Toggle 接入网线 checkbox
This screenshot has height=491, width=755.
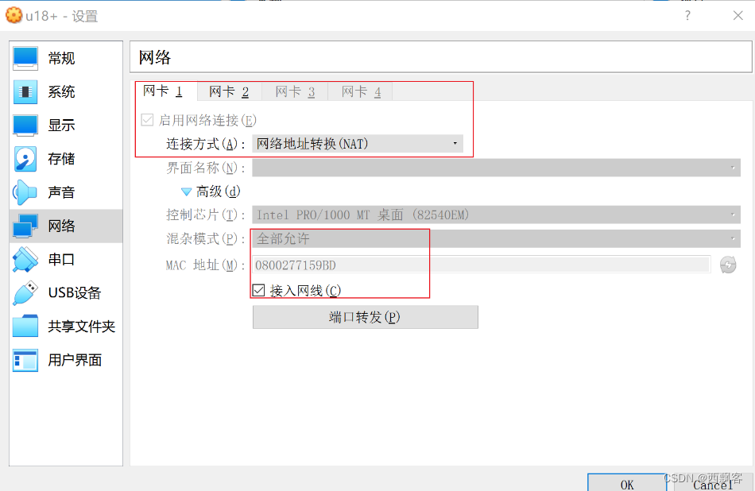click(x=258, y=290)
